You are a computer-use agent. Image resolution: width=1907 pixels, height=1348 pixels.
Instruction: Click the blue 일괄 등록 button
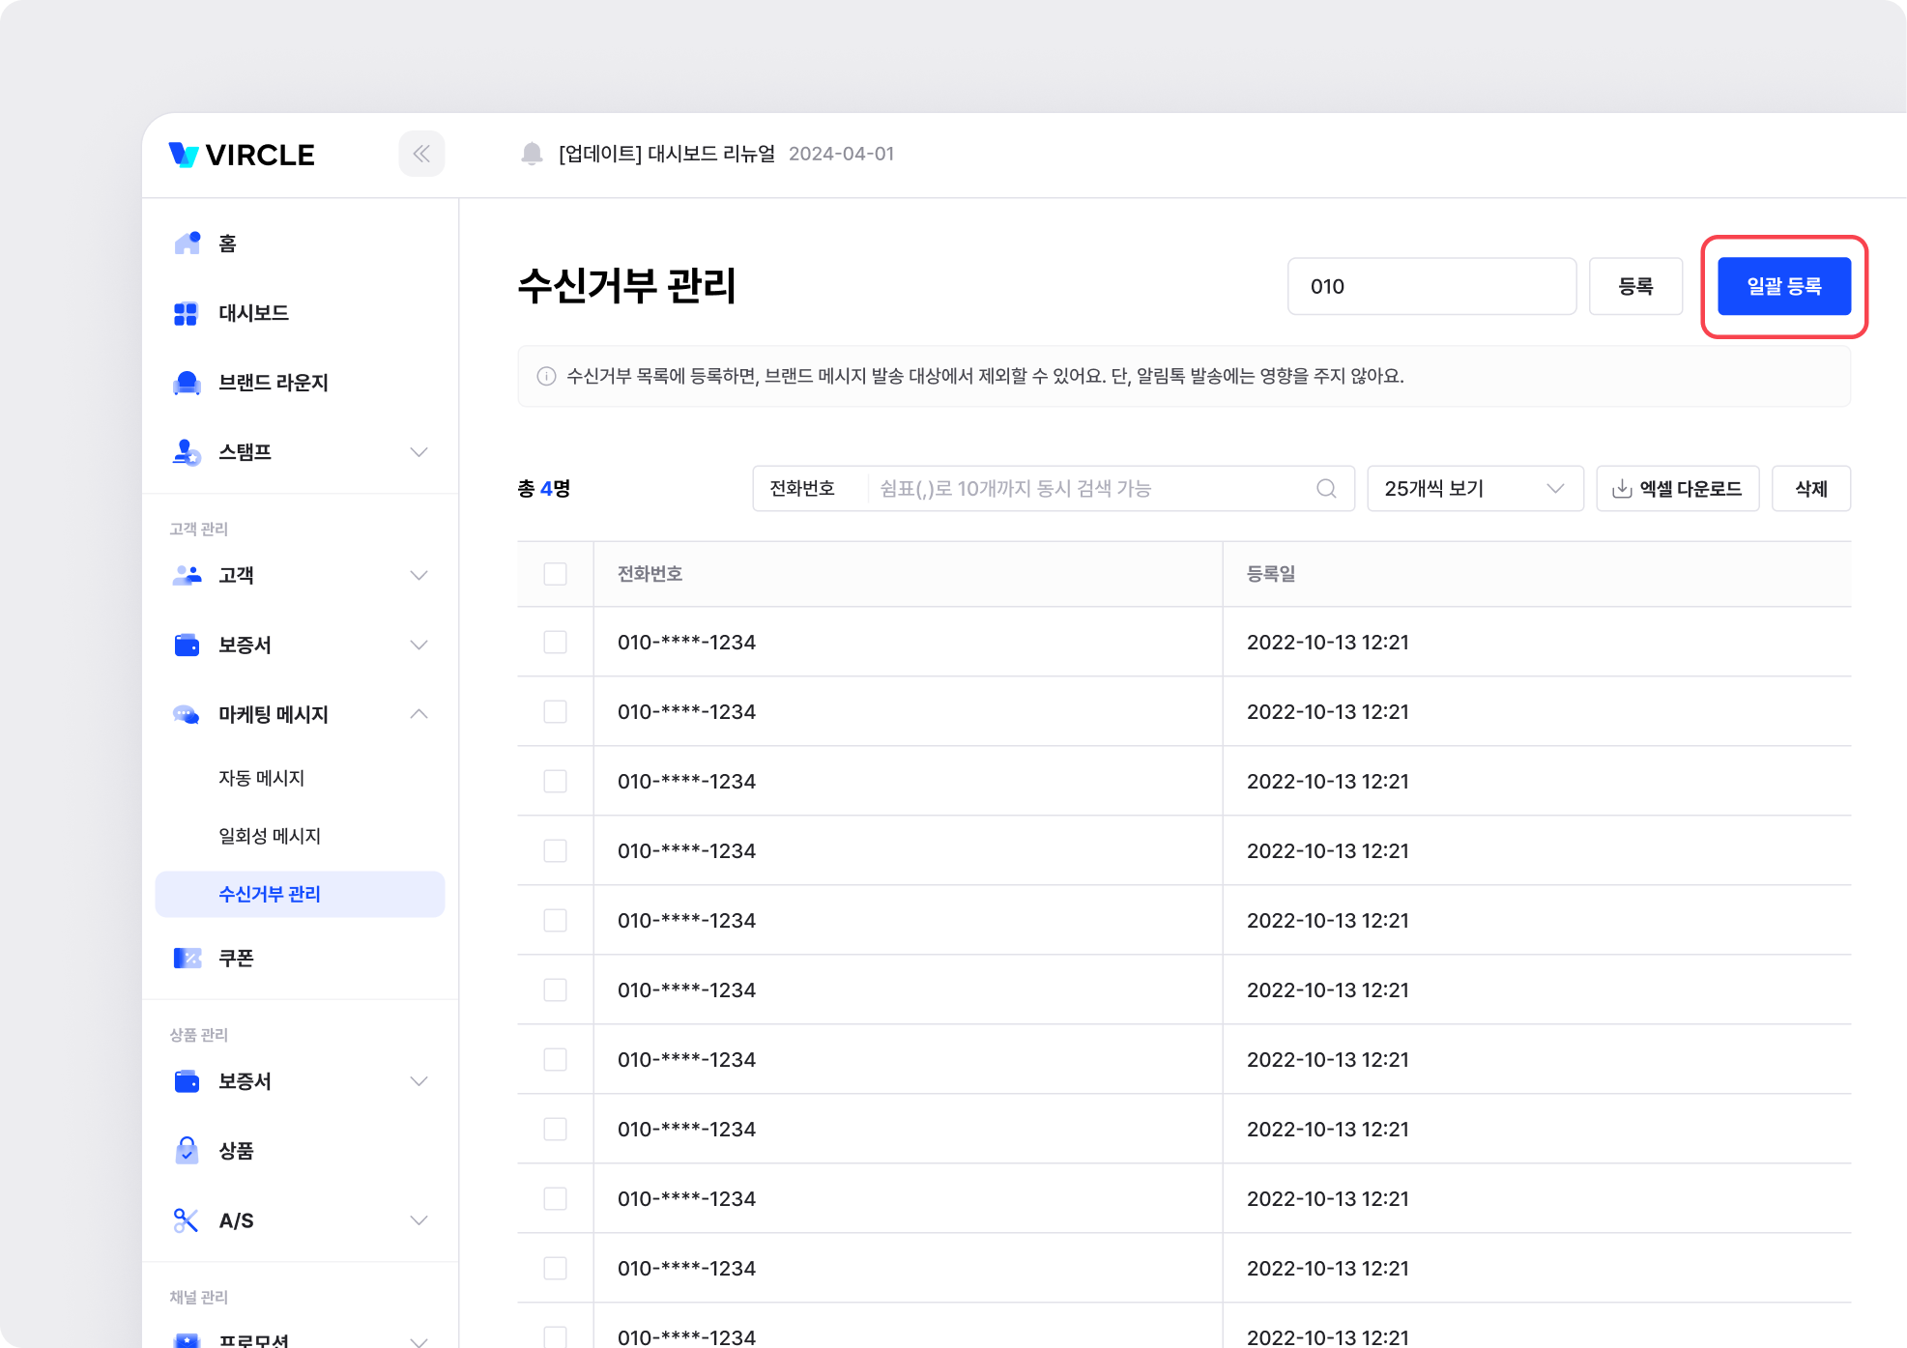[x=1783, y=286]
